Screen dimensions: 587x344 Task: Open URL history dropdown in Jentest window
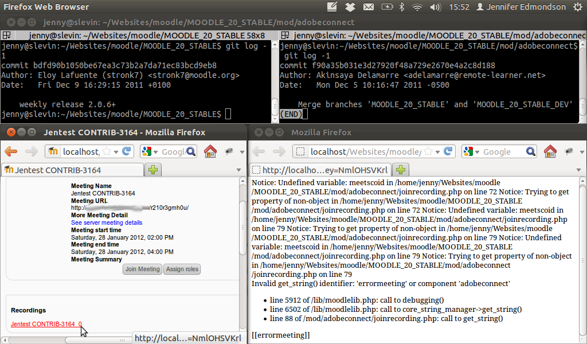[116, 152]
